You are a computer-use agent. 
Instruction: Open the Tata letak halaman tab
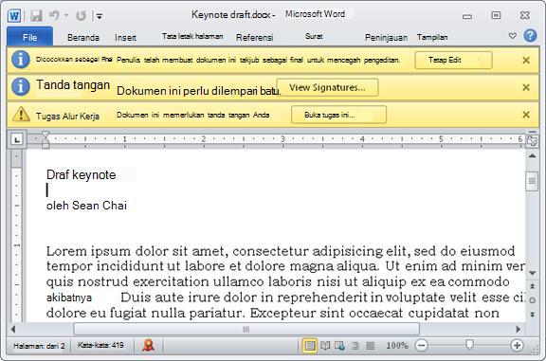pos(192,36)
